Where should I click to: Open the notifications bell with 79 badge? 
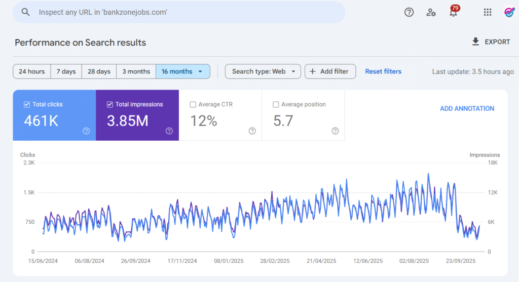[x=453, y=12]
